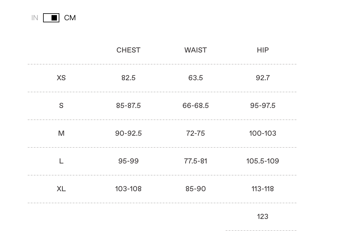This screenshot has height=231, width=341.
Task: Select the L size row label
Action: pos(61,161)
